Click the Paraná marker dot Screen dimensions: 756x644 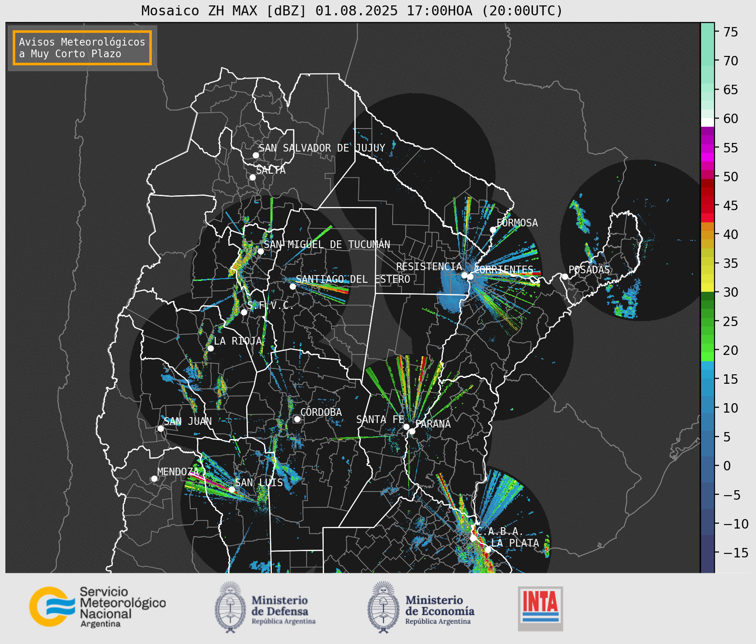pyautogui.click(x=412, y=431)
